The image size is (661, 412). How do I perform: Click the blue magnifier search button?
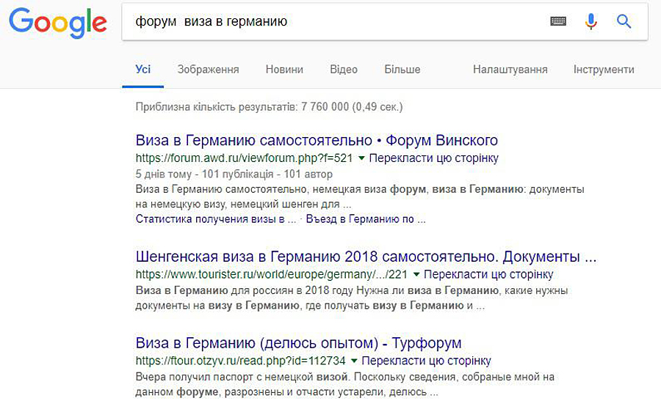click(624, 21)
